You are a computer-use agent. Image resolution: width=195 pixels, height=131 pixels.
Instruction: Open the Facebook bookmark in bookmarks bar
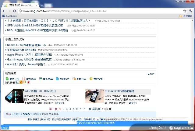9,16
